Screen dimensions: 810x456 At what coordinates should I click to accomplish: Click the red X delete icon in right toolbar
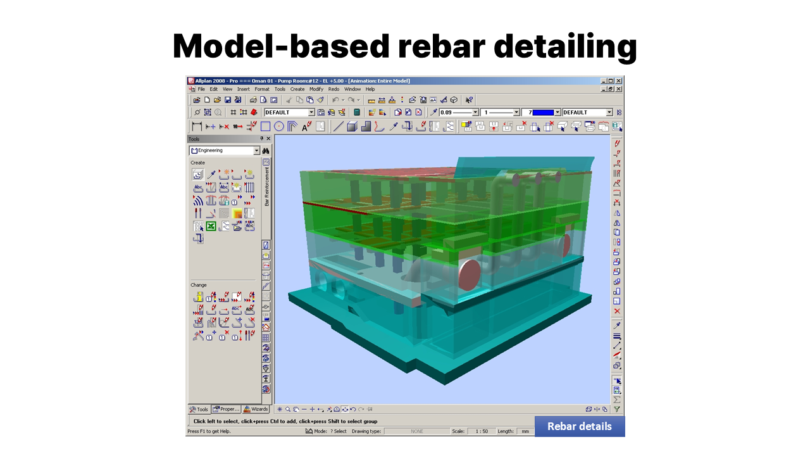617,311
